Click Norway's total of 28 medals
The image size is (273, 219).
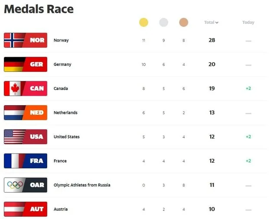pos(211,40)
